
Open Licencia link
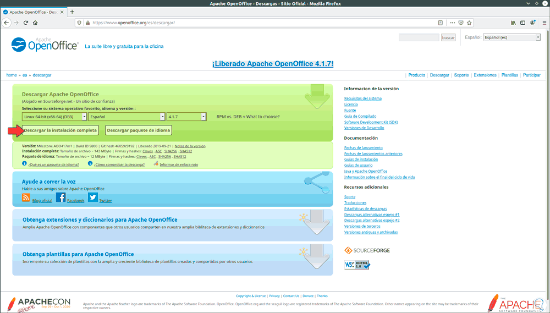351,105
